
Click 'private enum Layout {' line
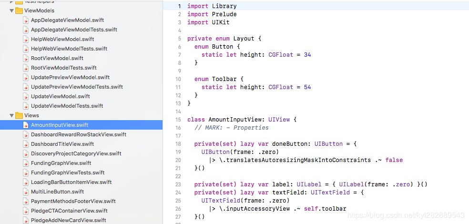tap(224, 39)
